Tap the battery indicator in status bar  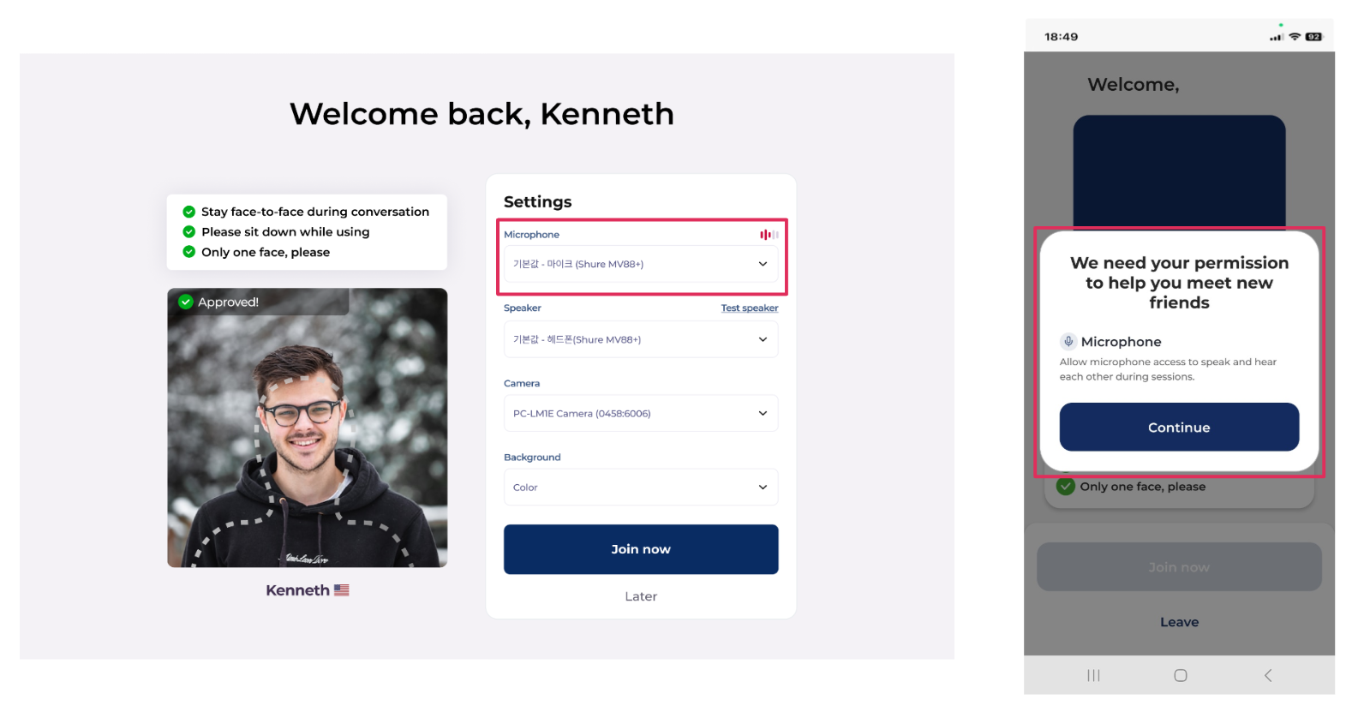pos(1313,37)
